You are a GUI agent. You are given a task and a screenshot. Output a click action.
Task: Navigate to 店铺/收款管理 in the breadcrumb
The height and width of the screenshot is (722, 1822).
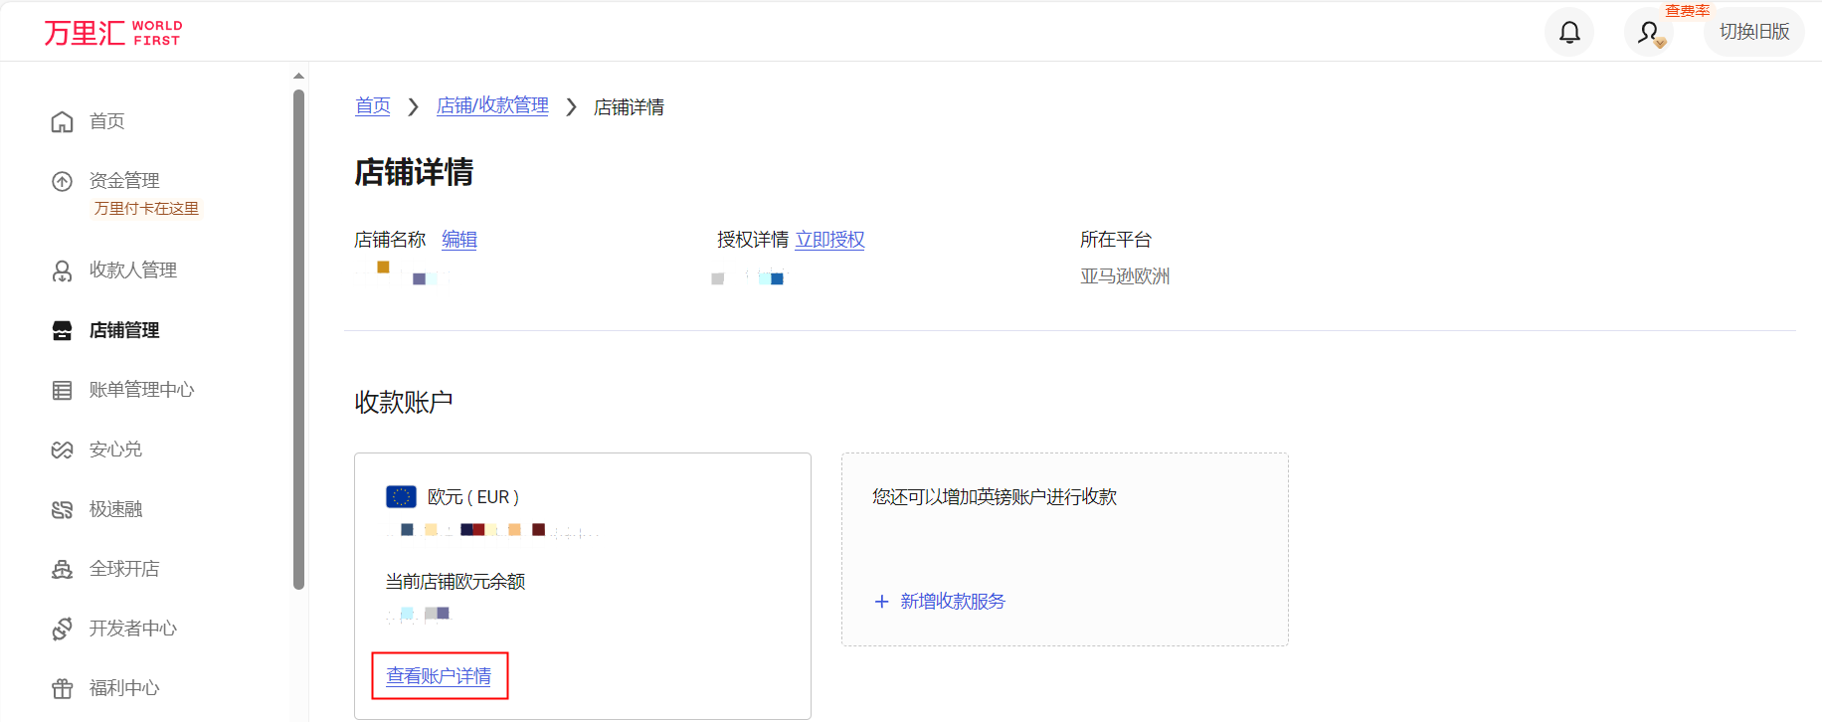pos(492,105)
